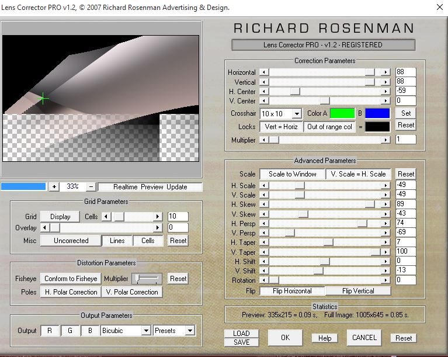The width and height of the screenshot is (448, 357).
Task: Close the Lens Corrector PRO window
Action: 440,7
